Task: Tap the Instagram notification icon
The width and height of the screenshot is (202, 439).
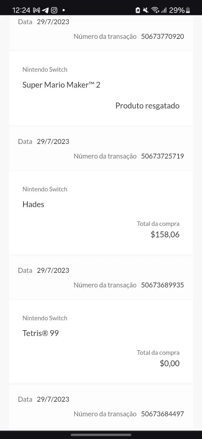Action: (54, 10)
